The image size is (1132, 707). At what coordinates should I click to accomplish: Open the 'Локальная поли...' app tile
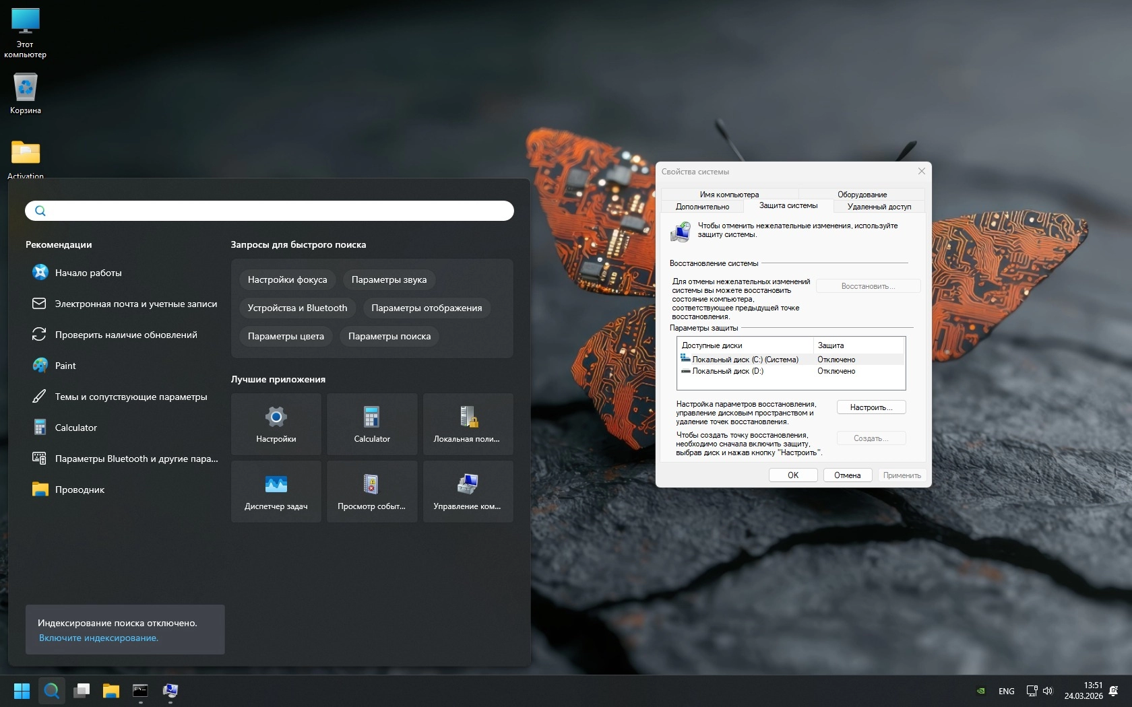tap(468, 424)
